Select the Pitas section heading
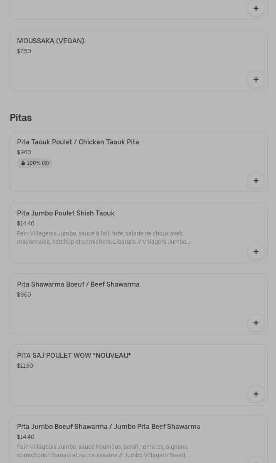 click(21, 118)
